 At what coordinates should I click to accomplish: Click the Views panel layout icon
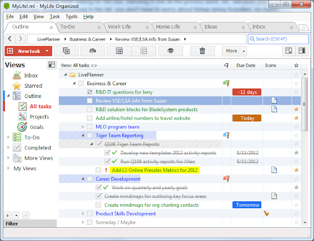pyautogui.click(x=52, y=65)
